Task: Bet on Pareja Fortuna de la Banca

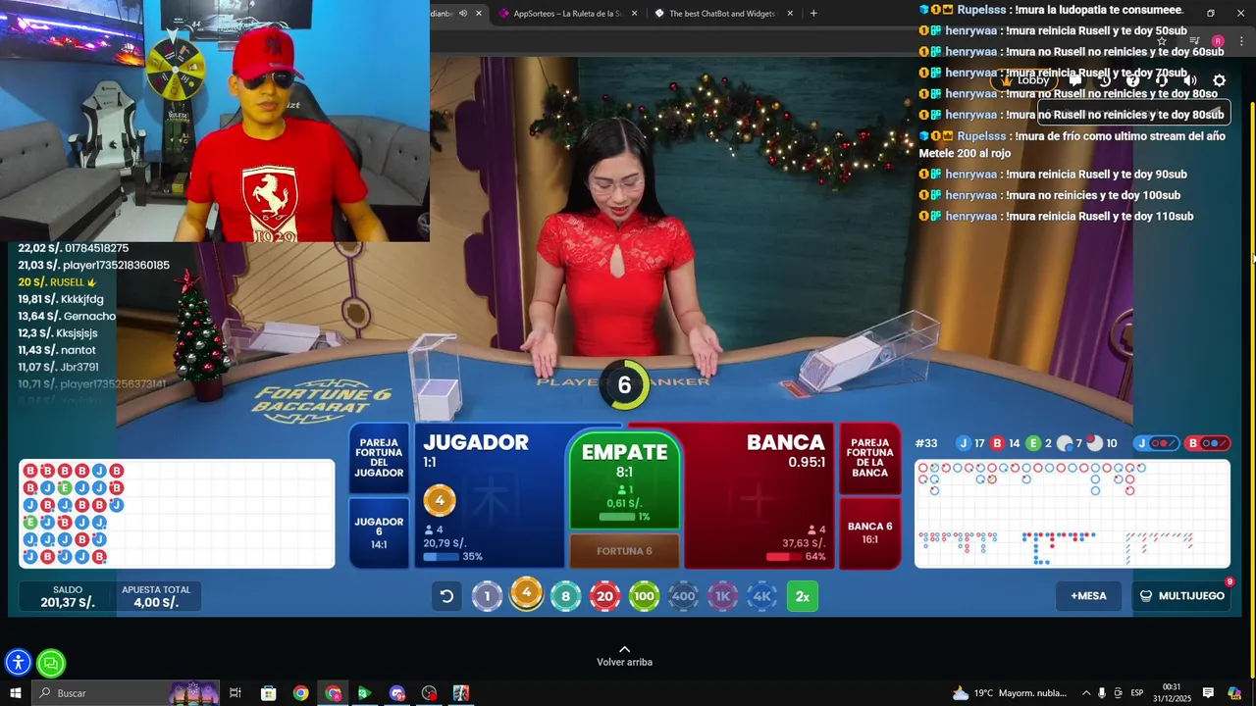Action: [x=870, y=458]
